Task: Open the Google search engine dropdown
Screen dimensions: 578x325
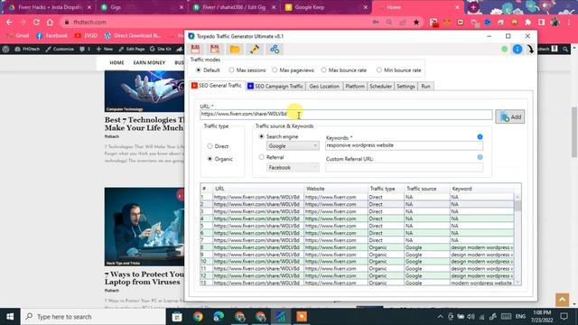Action: [x=293, y=146]
